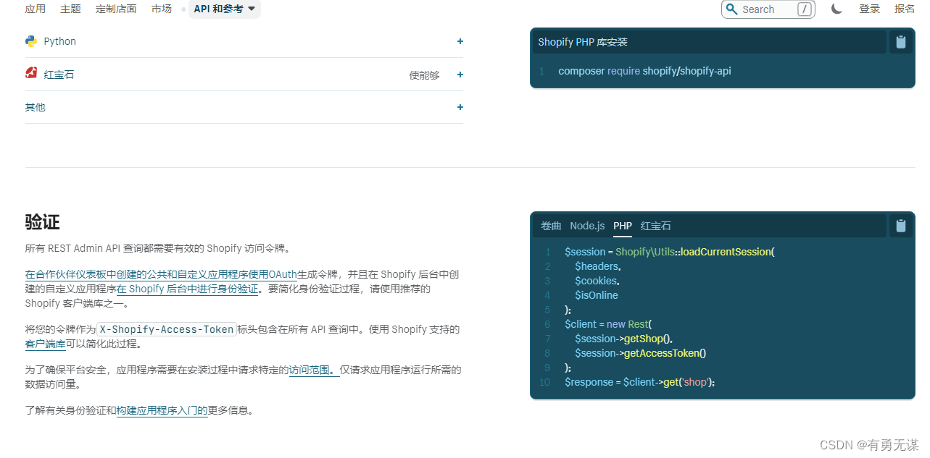Screen dimensions: 930x458
Task: Switch to the 红宝石 code tab
Action: pyautogui.click(x=656, y=226)
